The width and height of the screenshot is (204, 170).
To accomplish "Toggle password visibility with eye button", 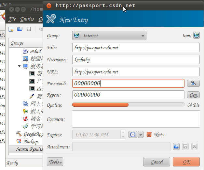I will [x=193, y=84].
